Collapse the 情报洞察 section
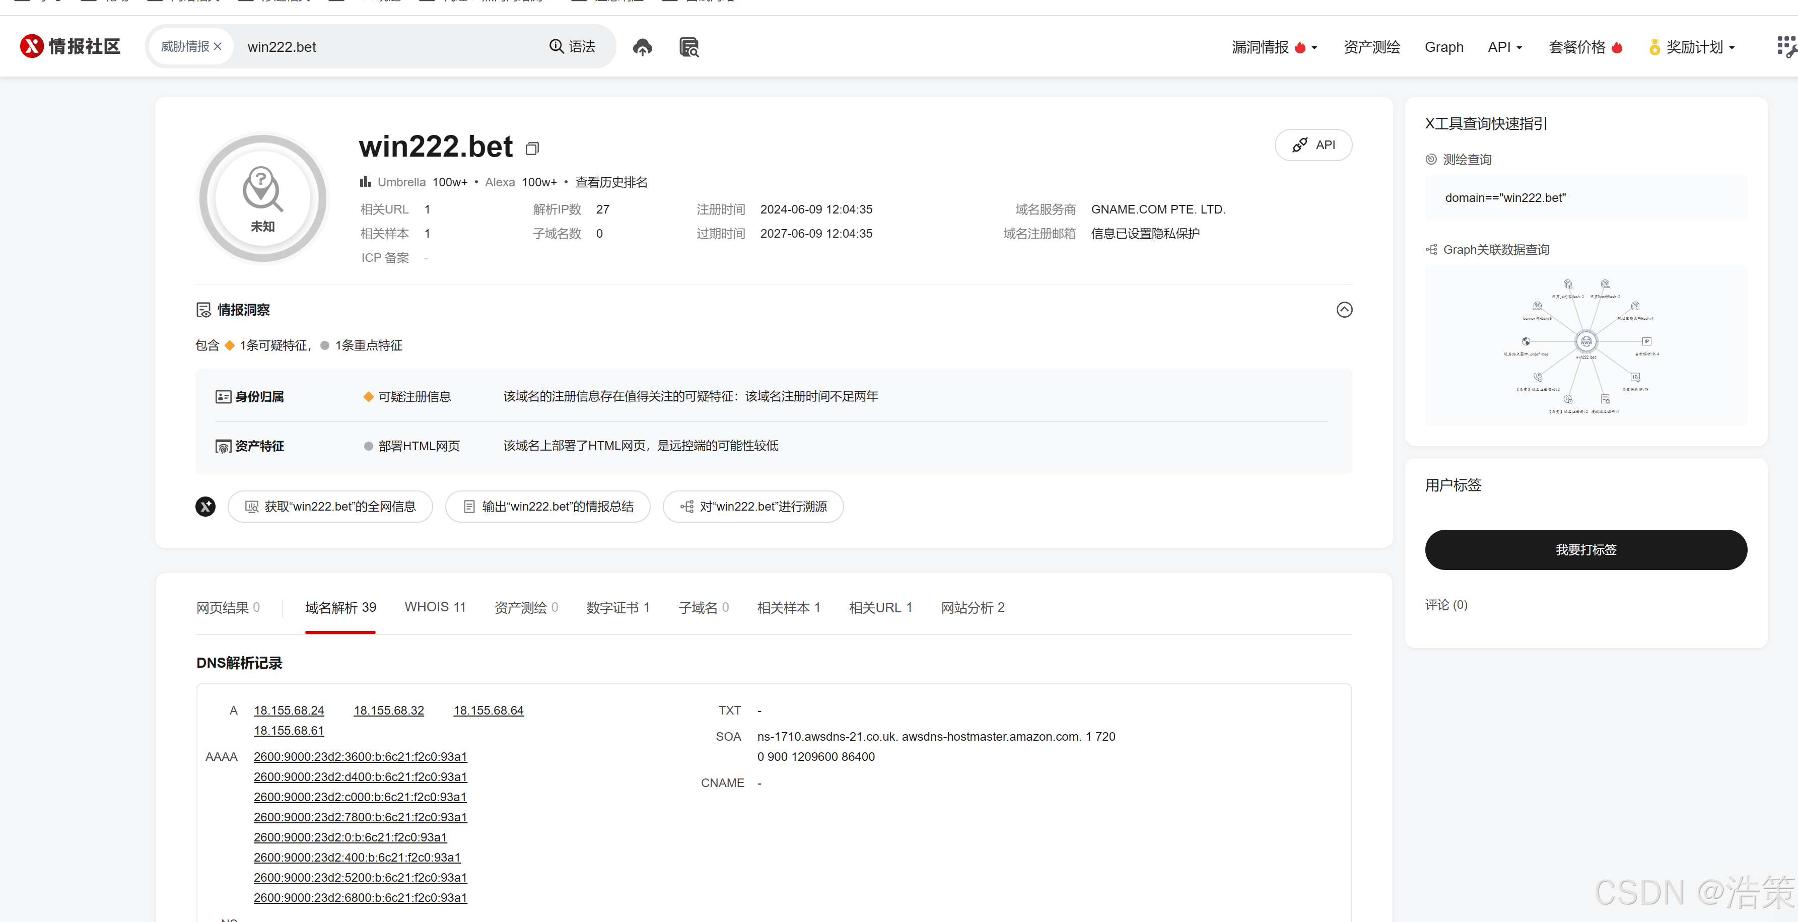1798x922 pixels. (x=1344, y=309)
